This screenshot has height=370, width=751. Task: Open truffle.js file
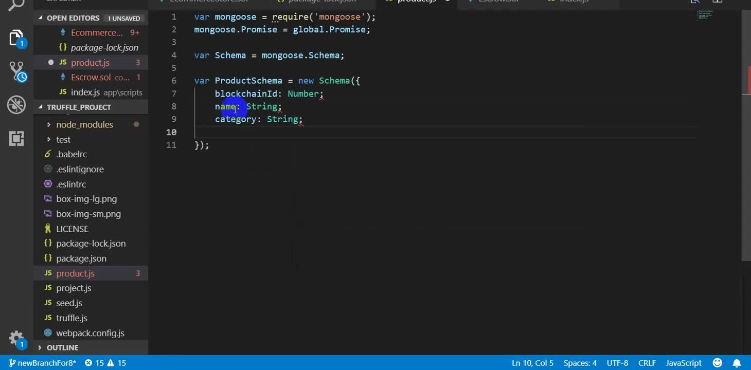pos(71,318)
